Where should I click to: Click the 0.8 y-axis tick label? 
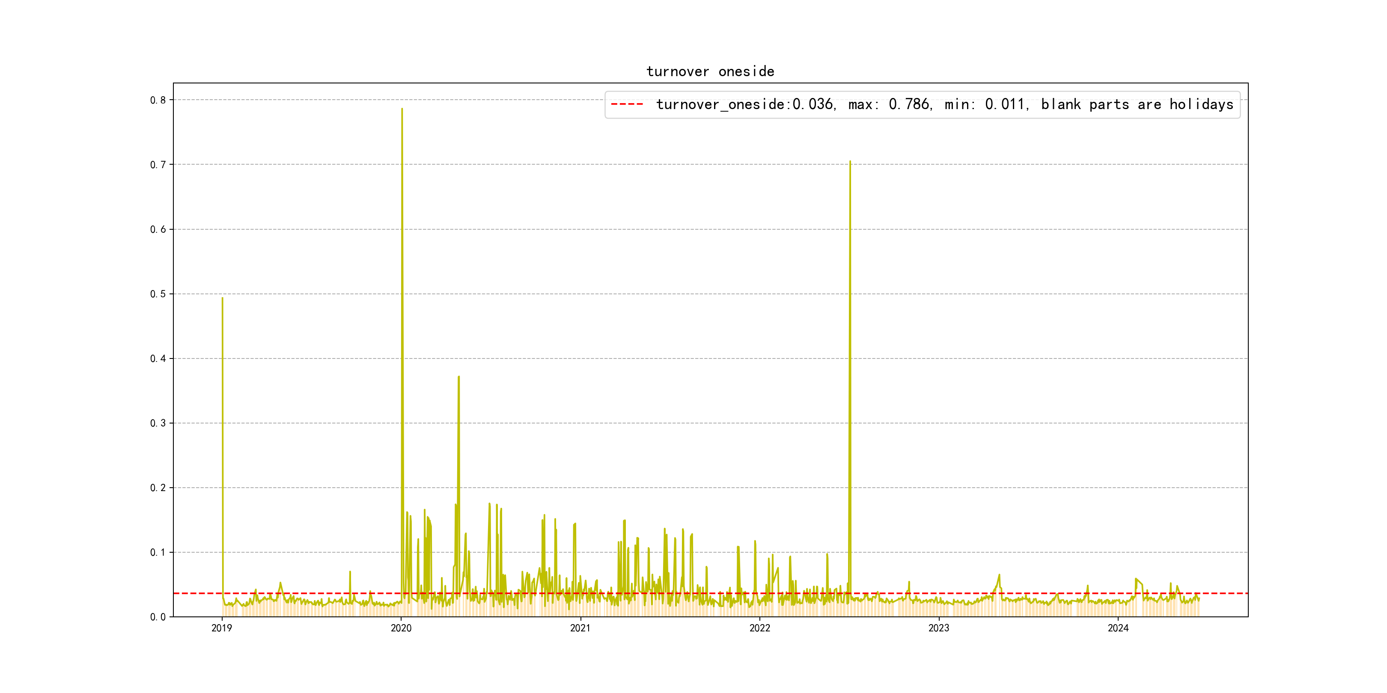(158, 100)
